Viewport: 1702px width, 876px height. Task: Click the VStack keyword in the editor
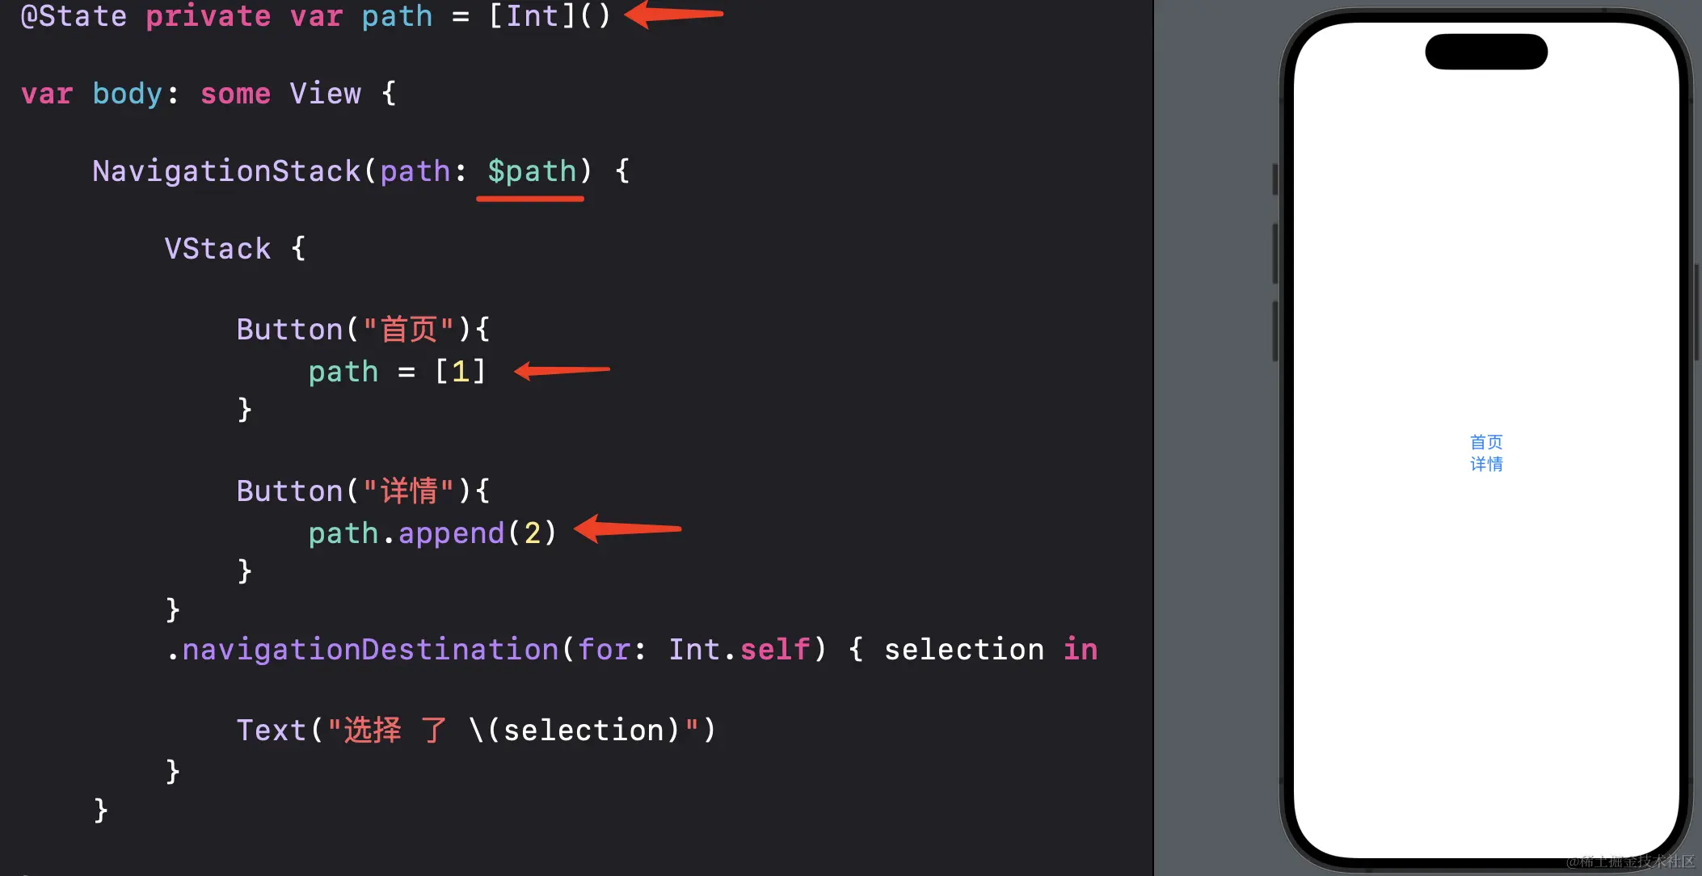tap(217, 249)
